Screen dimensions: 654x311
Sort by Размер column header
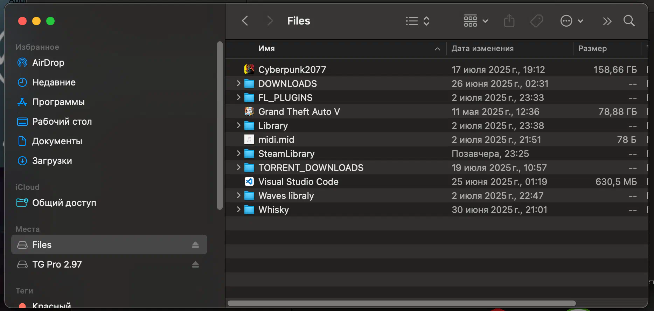pos(592,49)
